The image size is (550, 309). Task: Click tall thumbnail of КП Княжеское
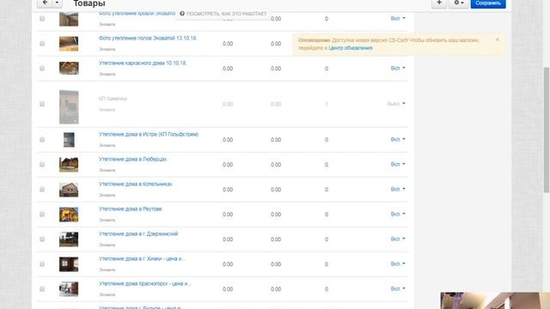point(69,106)
